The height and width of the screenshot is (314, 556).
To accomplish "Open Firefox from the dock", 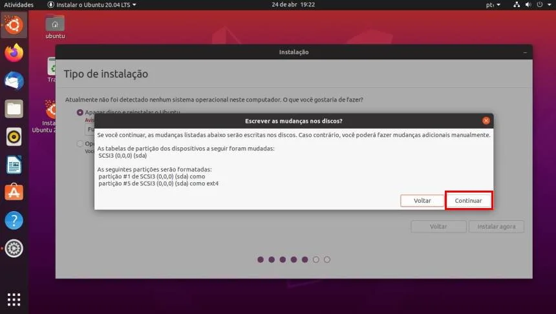I will 14,53.
